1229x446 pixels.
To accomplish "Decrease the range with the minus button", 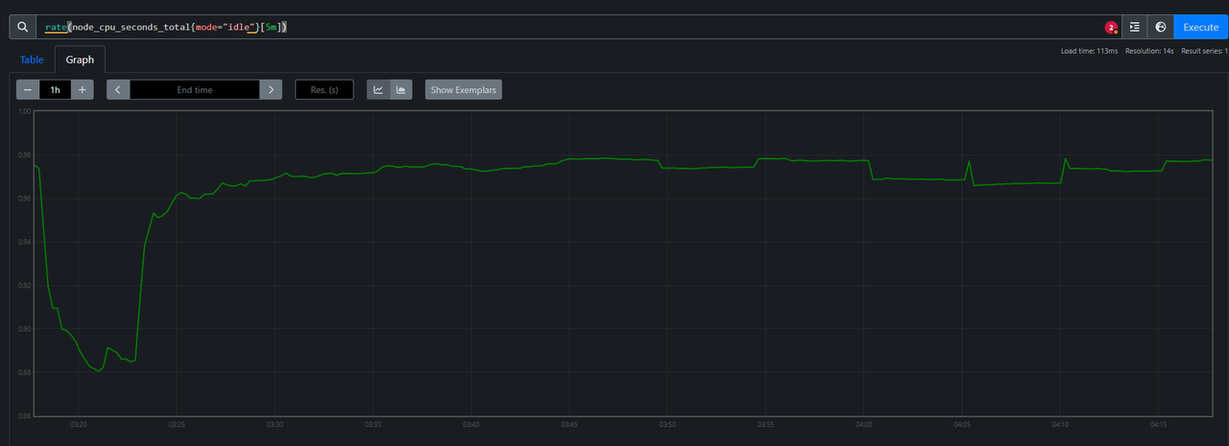I will (28, 89).
